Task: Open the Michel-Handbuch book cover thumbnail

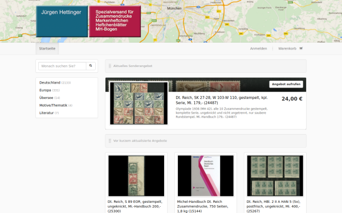Action: 206,176
